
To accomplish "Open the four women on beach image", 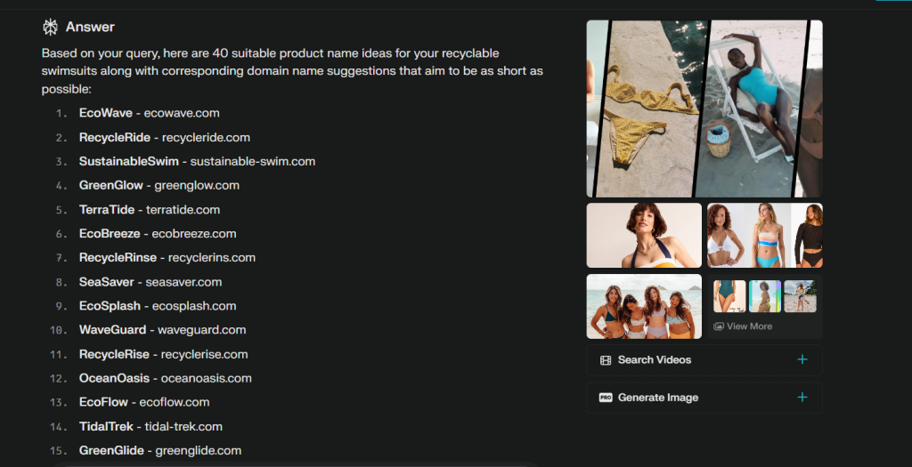I will tap(644, 306).
